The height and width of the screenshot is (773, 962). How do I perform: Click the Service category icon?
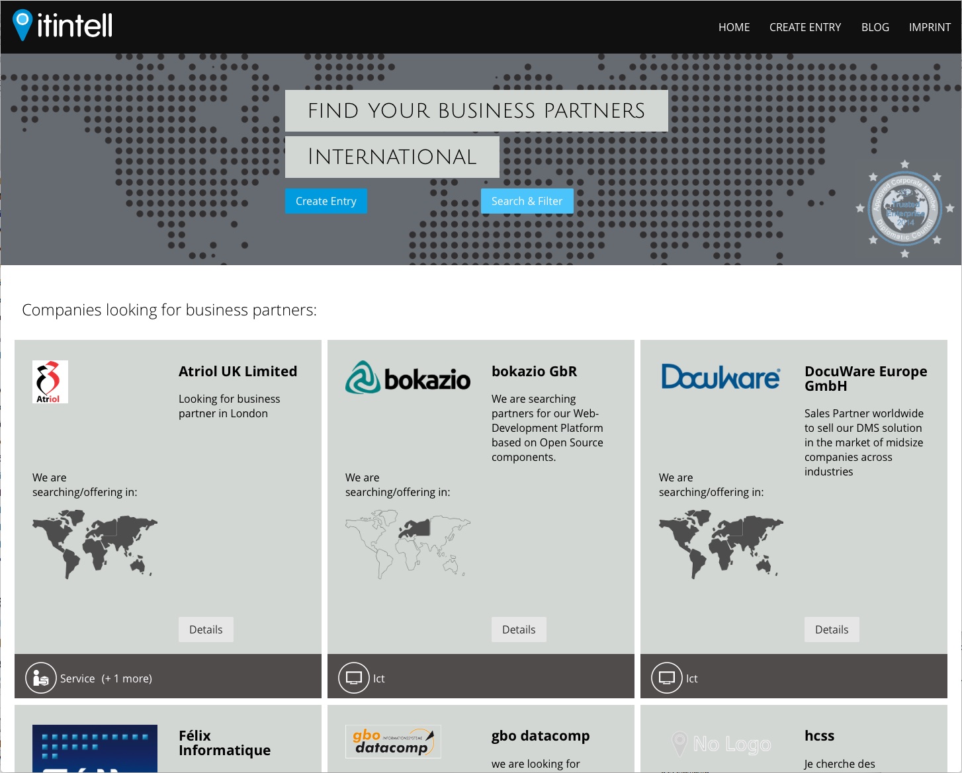[x=41, y=678]
